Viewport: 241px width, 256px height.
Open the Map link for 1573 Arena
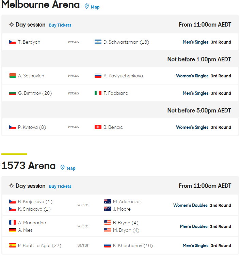click(71, 168)
